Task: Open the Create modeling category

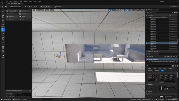Action: [x=3, y=16]
